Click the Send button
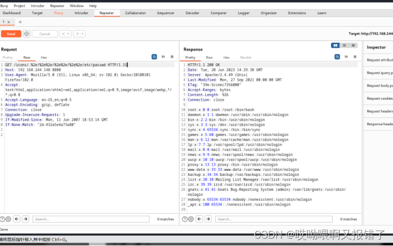This screenshot has width=393, height=246. pos(11,34)
